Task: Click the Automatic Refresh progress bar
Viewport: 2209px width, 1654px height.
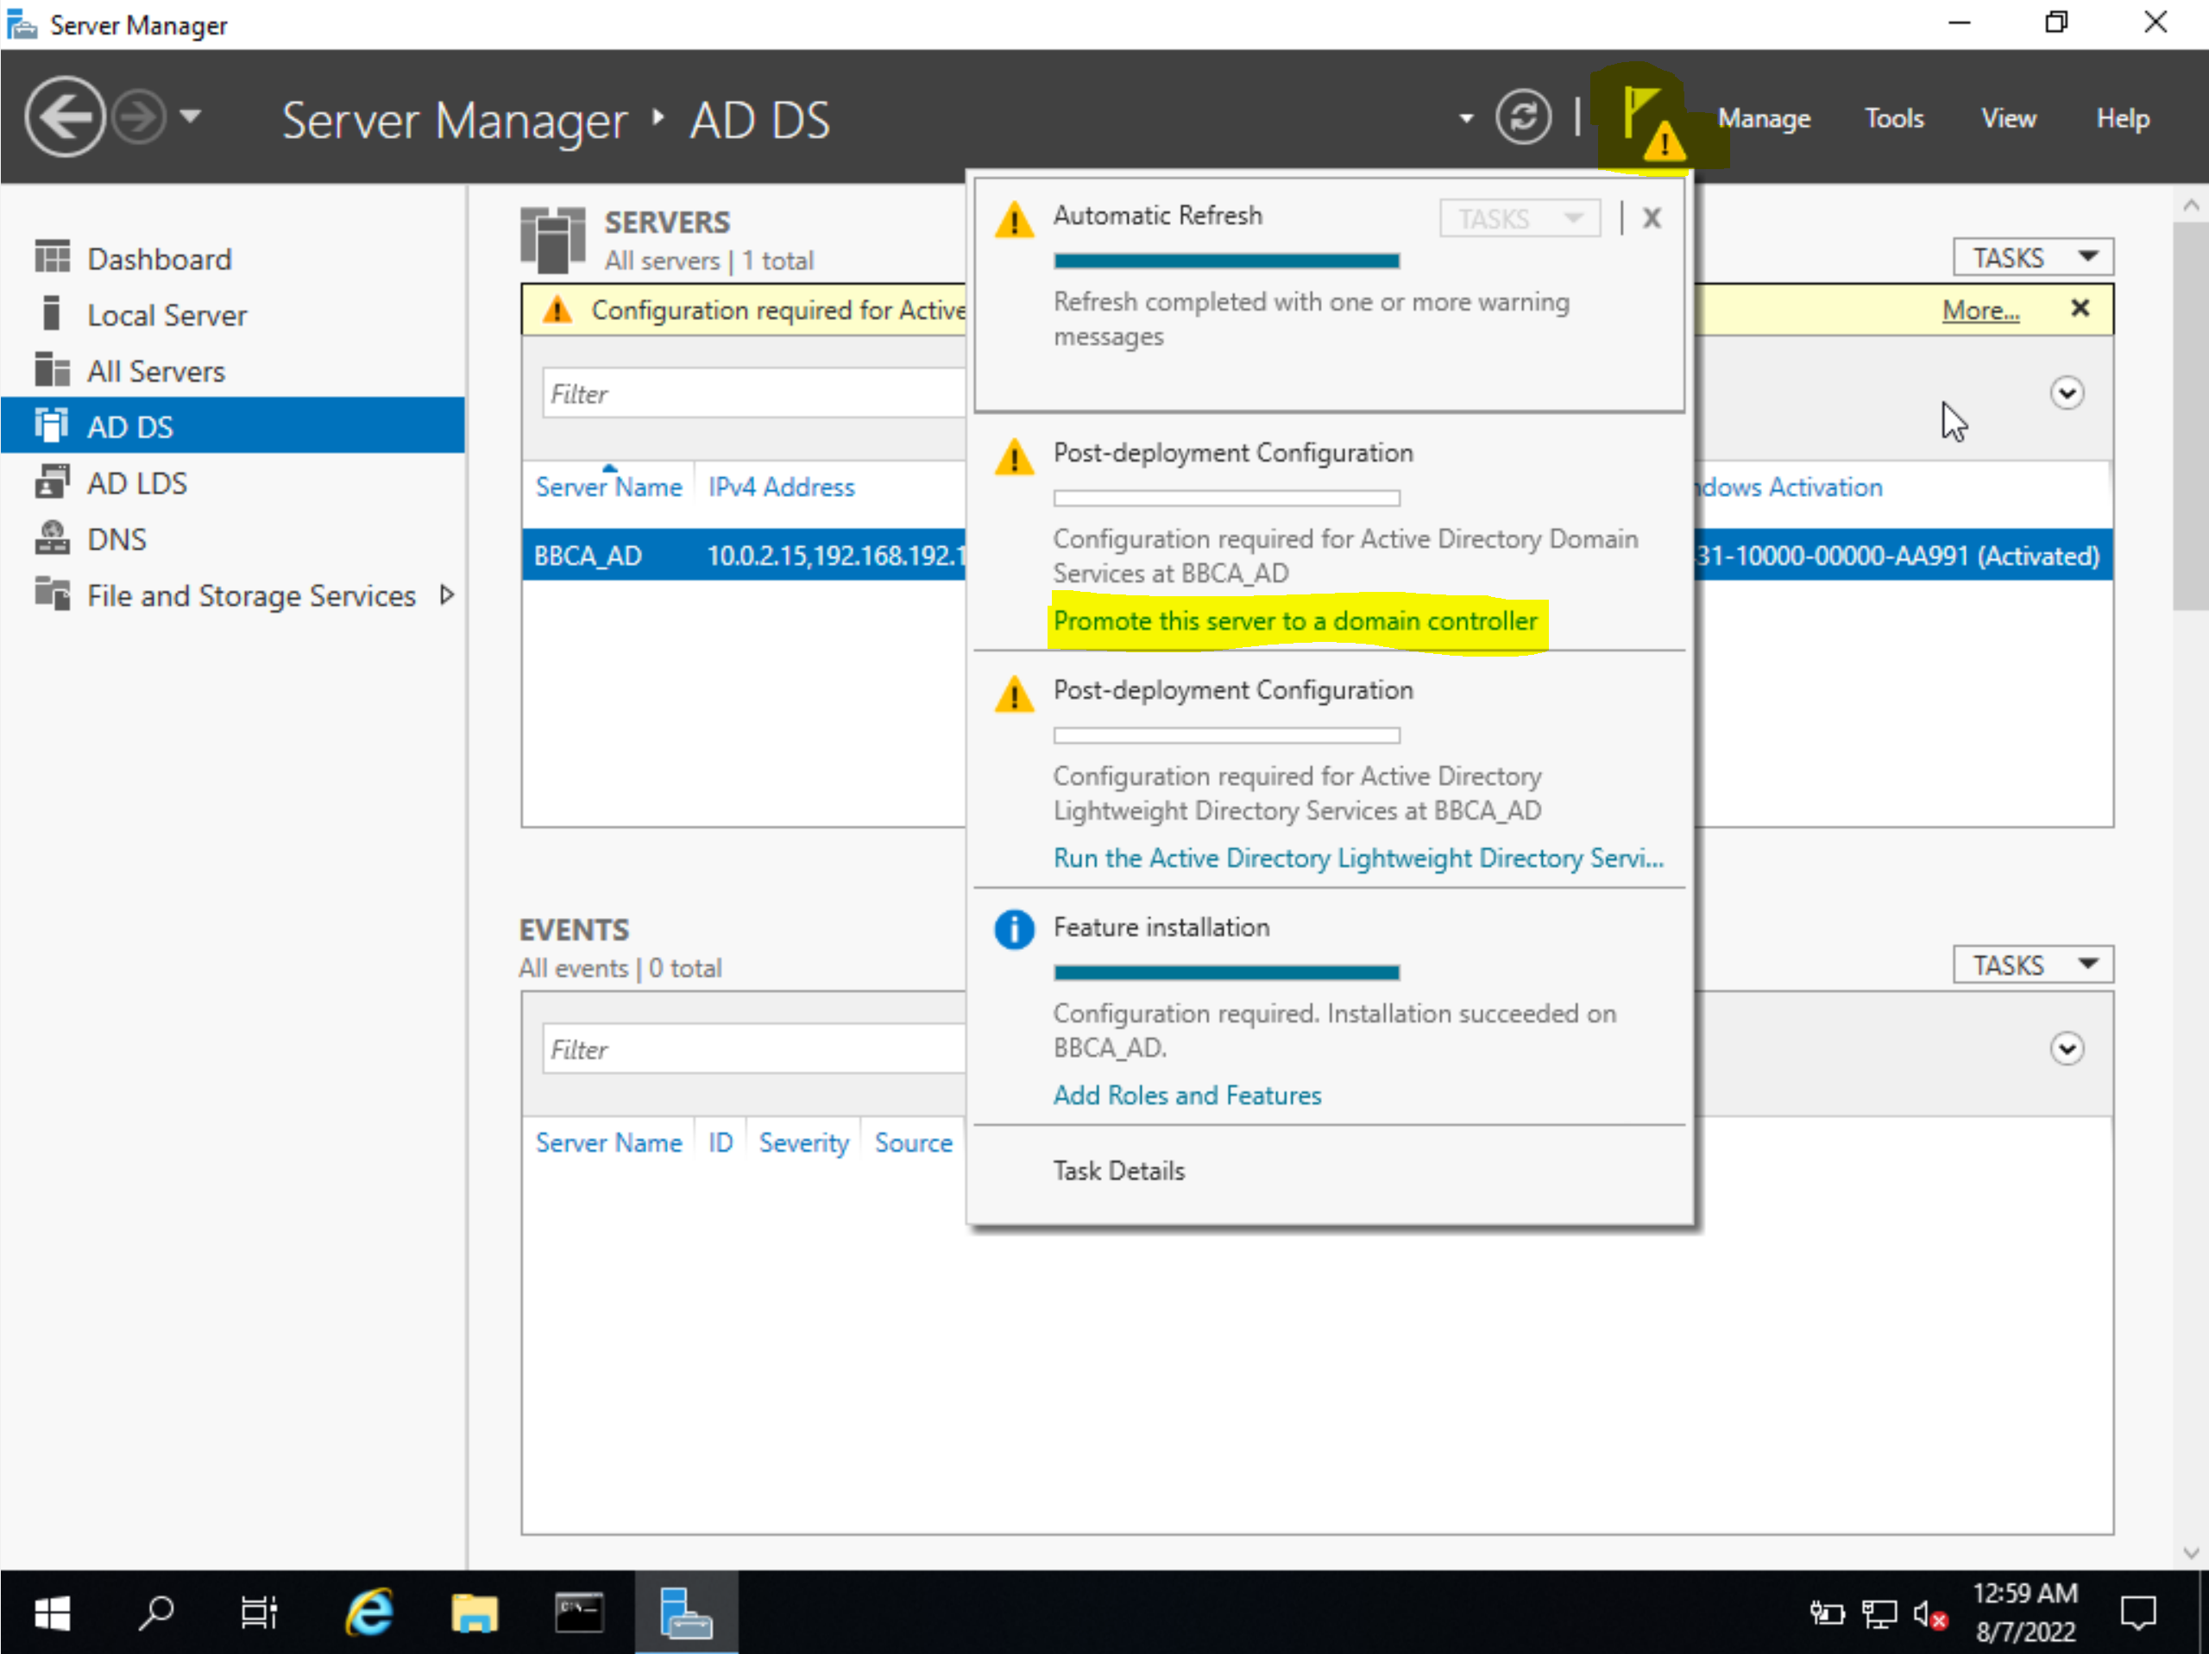Action: click(x=1226, y=261)
